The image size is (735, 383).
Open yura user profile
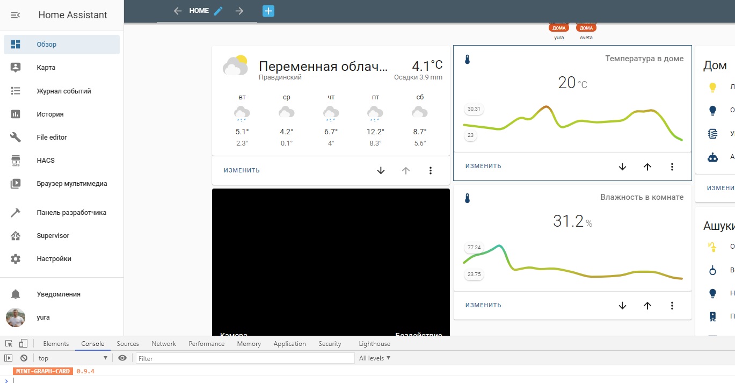point(62,317)
